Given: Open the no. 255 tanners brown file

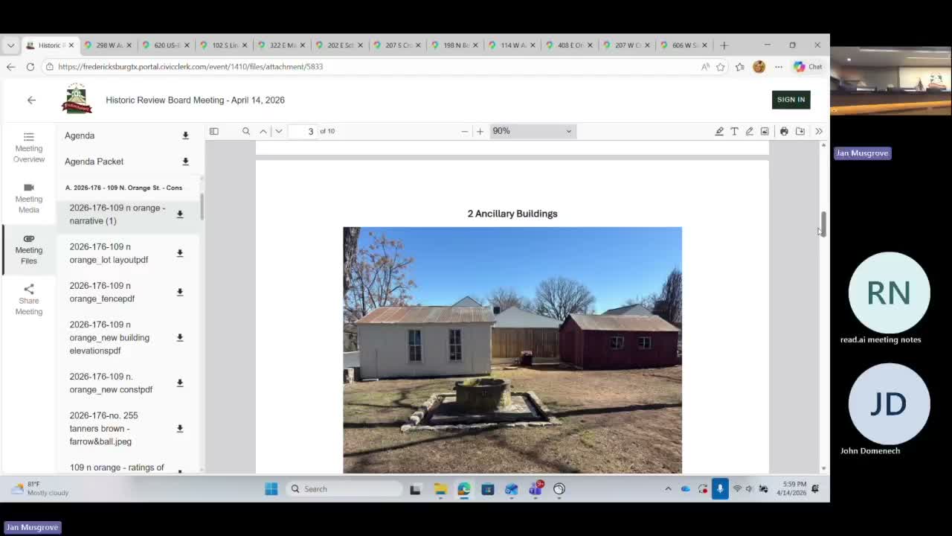Looking at the screenshot, I should [x=103, y=429].
